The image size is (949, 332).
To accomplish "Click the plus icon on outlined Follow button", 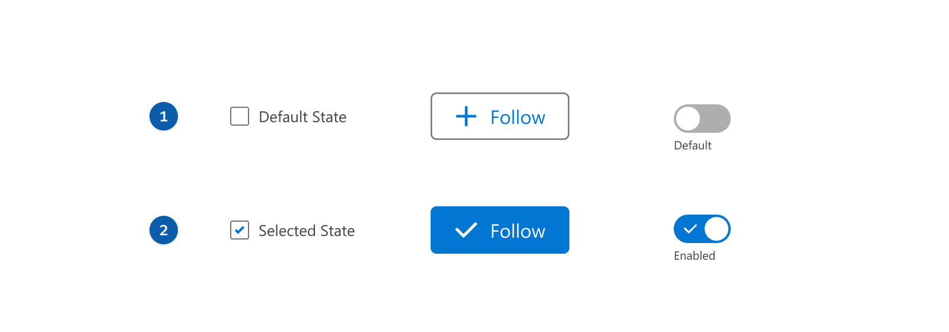I will (x=466, y=116).
